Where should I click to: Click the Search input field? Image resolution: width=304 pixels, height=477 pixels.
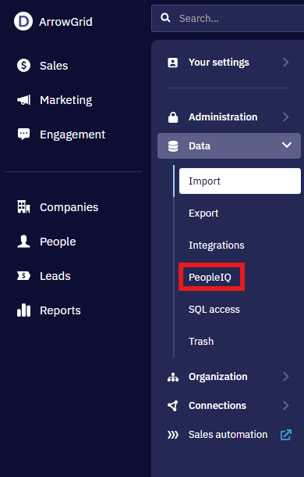pyautogui.click(x=228, y=18)
